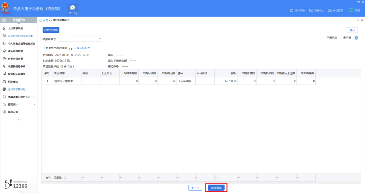
Task: Select the 个人所得税 table cell
Action: [x=186, y=81]
